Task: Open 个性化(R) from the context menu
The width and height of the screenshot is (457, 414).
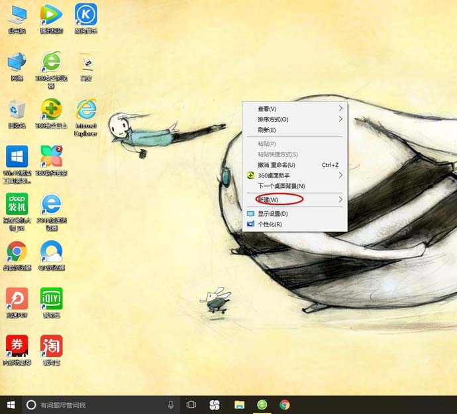Action: [295, 224]
